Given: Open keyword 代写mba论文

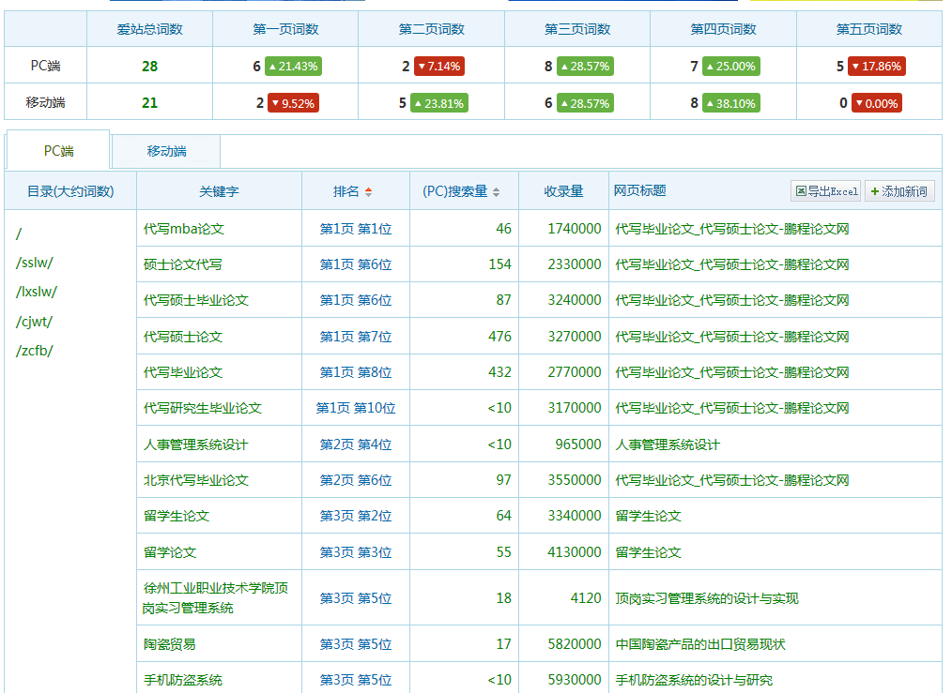Looking at the screenshot, I should [x=184, y=229].
